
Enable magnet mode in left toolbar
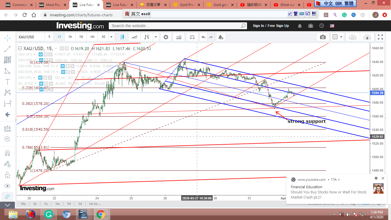[x=7, y=153]
